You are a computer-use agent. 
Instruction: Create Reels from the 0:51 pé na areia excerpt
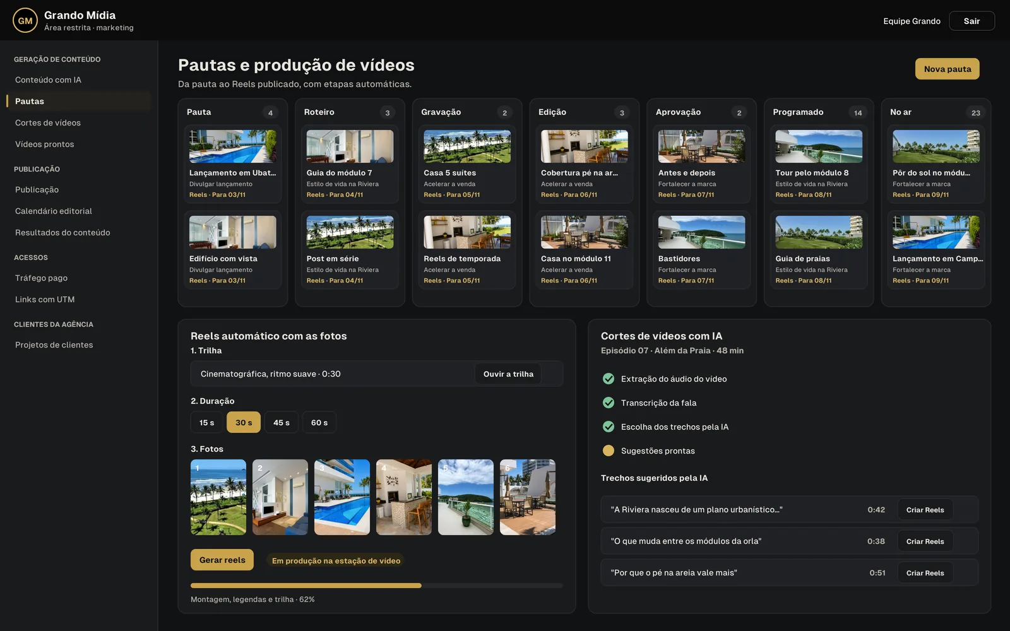pos(925,573)
